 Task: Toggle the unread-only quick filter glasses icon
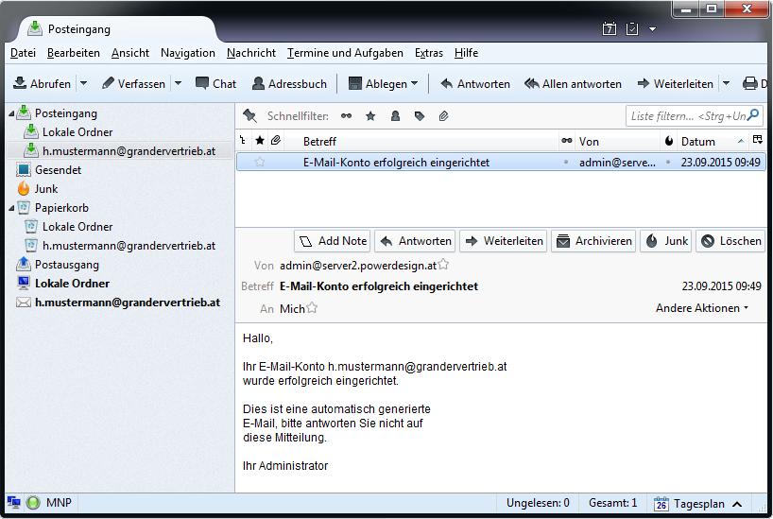tap(347, 116)
